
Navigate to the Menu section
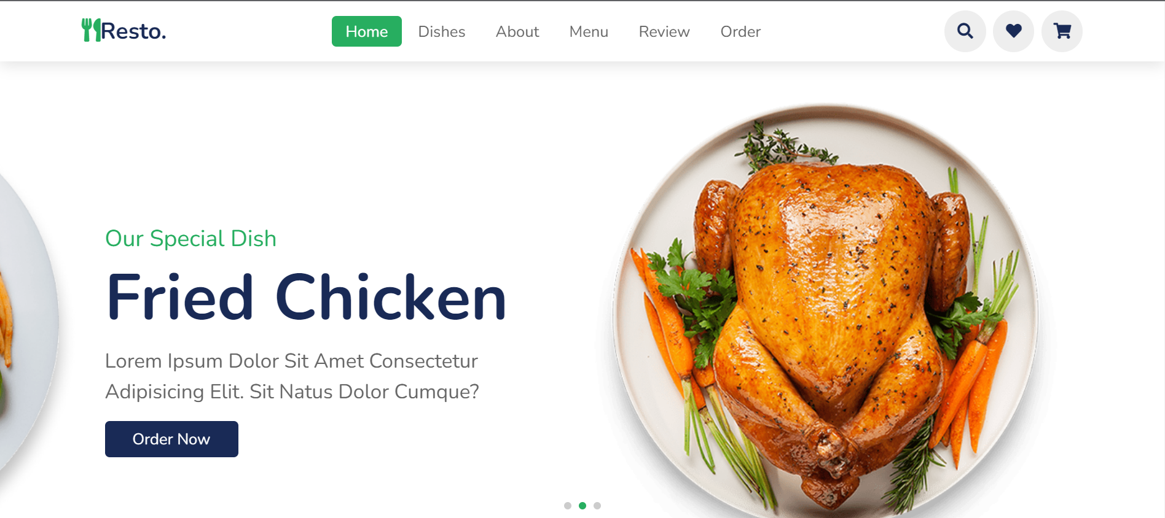coord(589,31)
